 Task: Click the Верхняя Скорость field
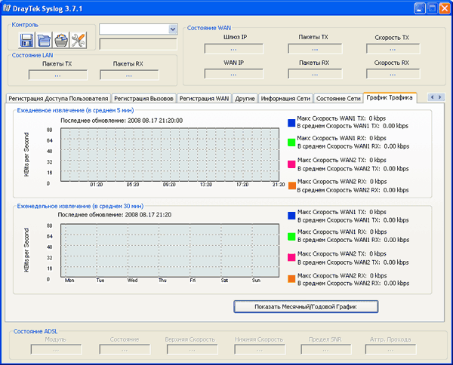tap(192, 350)
